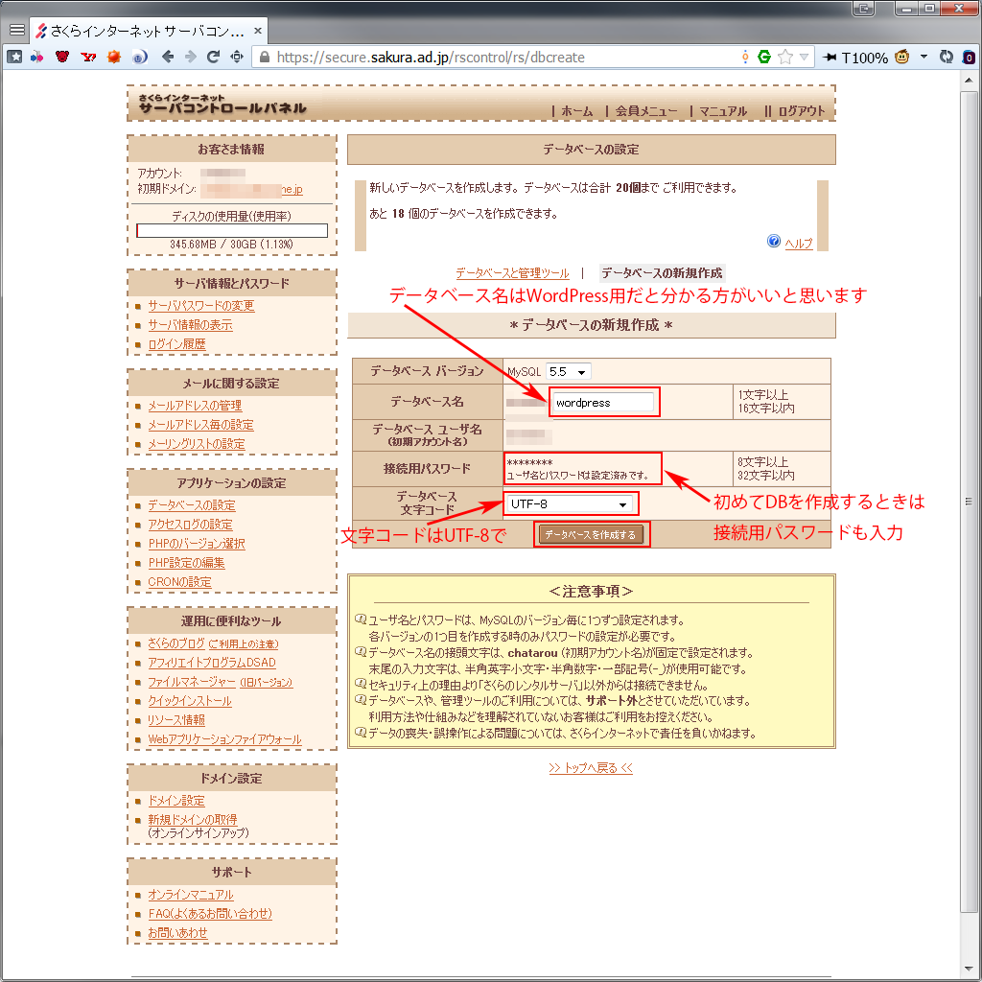Open the address bar history dropdown arrow
982x982 pixels.
tap(805, 57)
